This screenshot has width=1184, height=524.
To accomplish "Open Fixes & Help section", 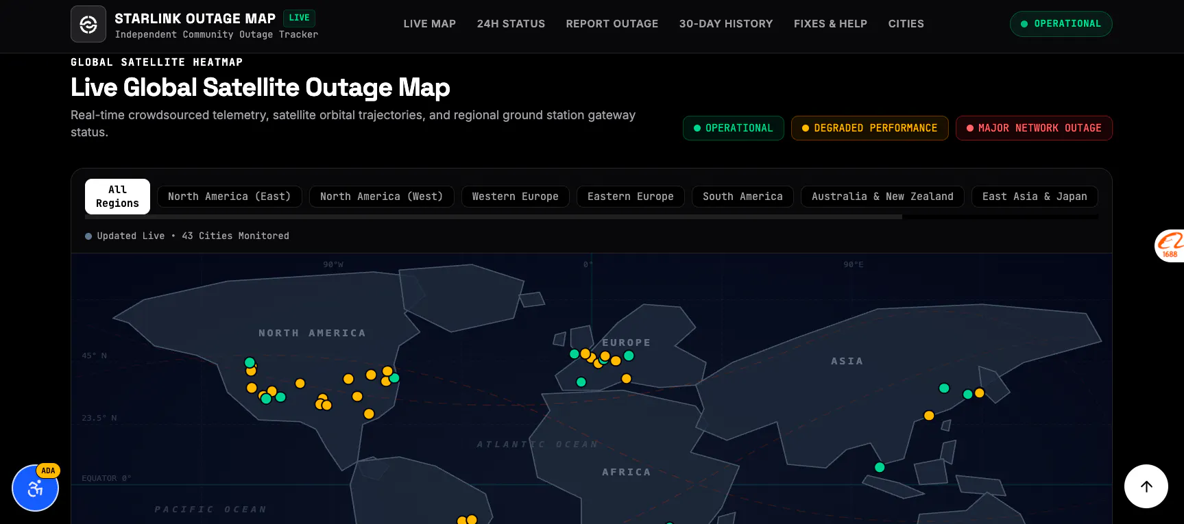I will [830, 24].
